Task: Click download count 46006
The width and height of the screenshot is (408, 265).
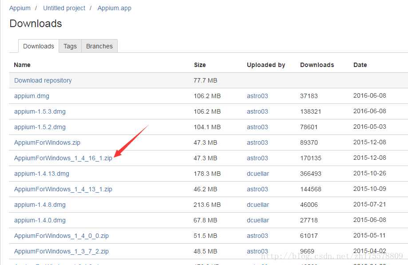Action: pos(309,205)
